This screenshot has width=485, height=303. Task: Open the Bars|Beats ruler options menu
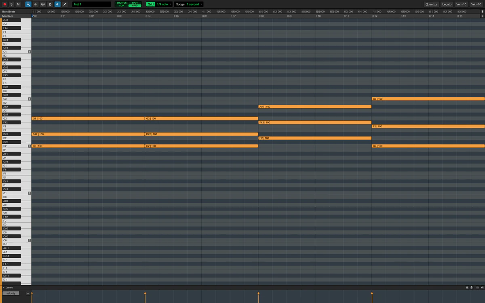click(x=482, y=12)
